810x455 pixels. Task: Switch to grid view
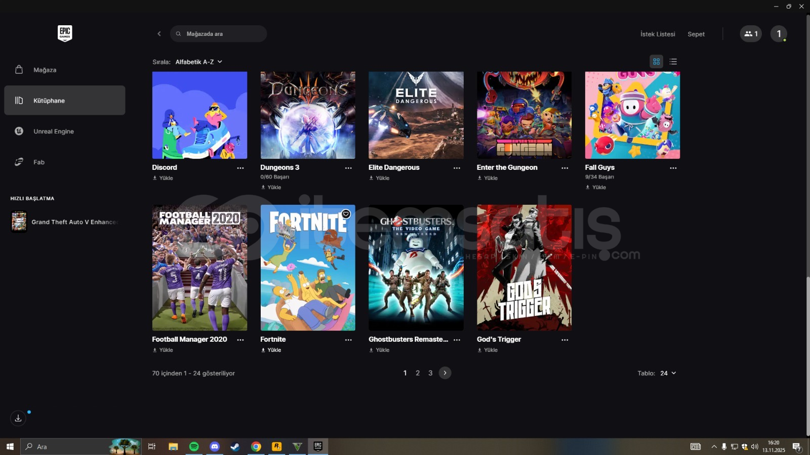click(x=657, y=62)
